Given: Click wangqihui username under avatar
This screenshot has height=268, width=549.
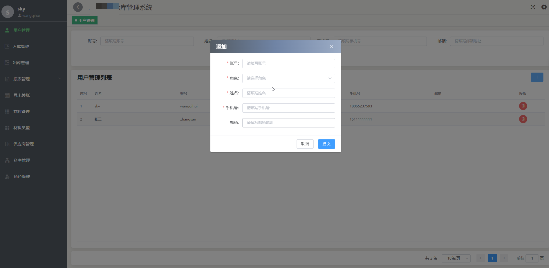Looking at the screenshot, I should click(x=31, y=16).
